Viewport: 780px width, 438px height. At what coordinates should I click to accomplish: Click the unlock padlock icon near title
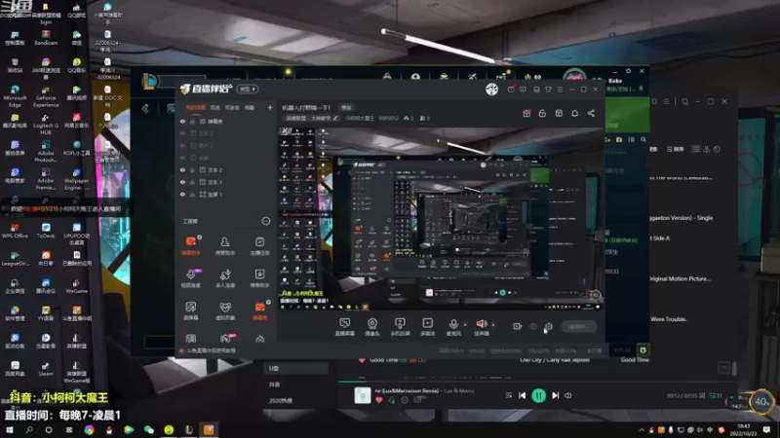542,113
